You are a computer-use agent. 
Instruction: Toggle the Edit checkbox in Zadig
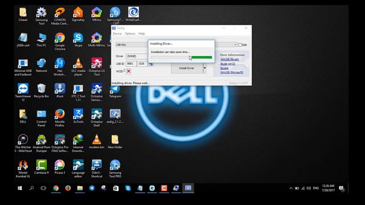pyautogui.click(x=240, y=45)
